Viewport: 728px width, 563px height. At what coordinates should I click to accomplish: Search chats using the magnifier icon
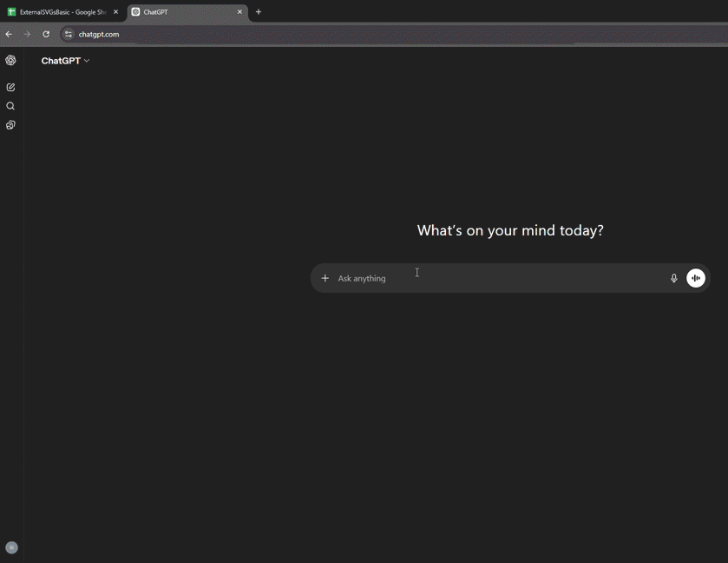pyautogui.click(x=10, y=106)
